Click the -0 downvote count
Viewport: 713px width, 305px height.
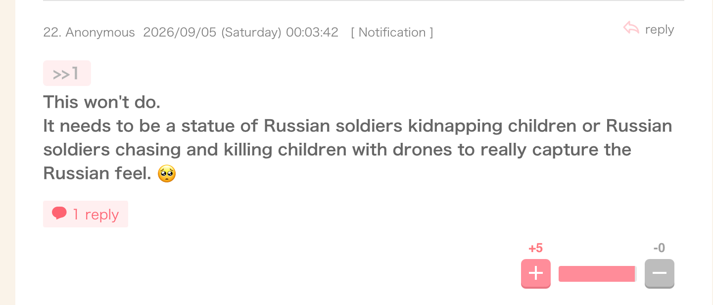click(659, 248)
